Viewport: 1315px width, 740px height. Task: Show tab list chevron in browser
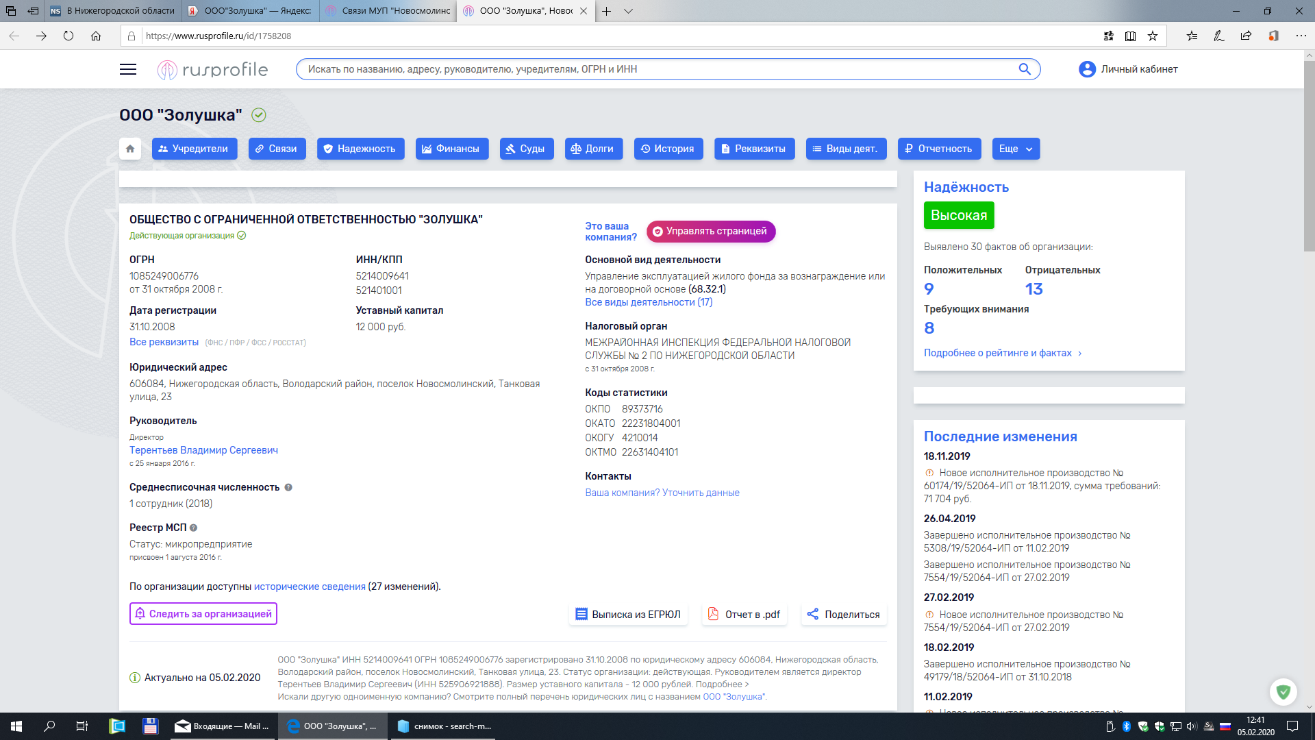(629, 11)
